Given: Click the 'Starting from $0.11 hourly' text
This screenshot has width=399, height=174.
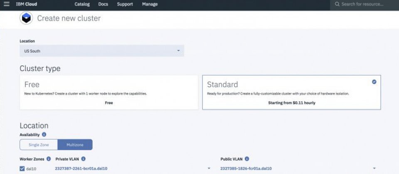Looking at the screenshot, I should coord(292,103).
